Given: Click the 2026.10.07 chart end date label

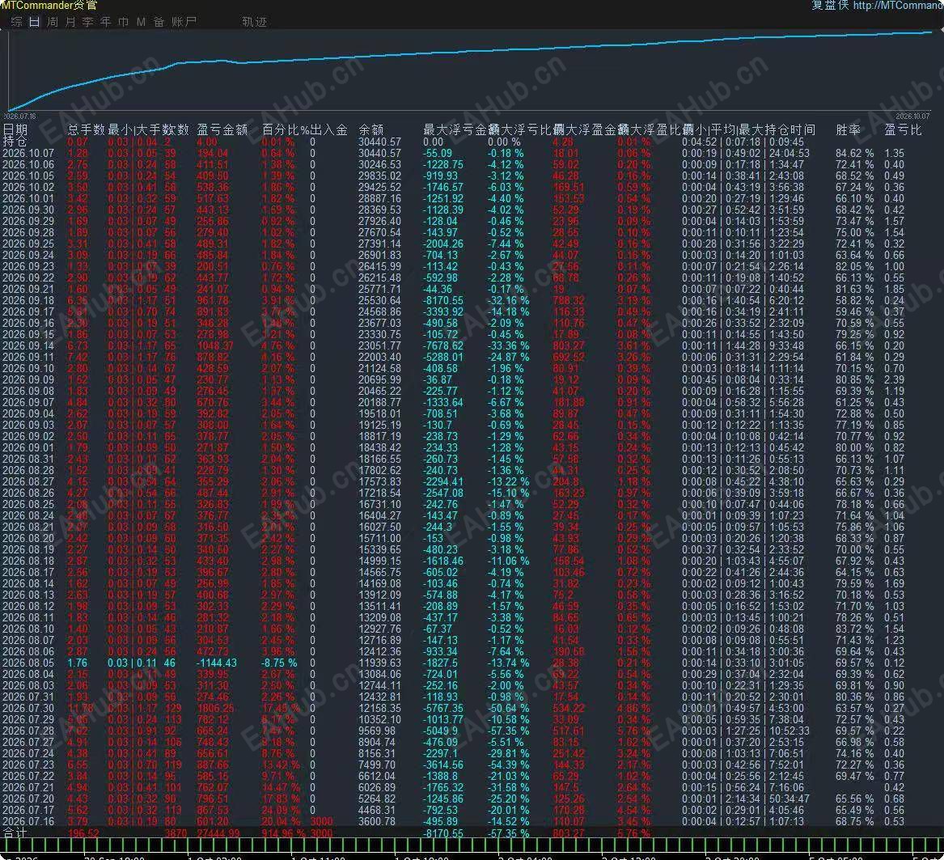Looking at the screenshot, I should pos(912,117).
